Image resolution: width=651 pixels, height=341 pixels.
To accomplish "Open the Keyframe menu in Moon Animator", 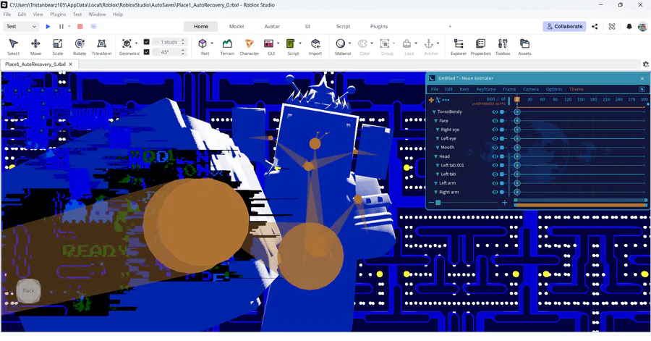I will coord(486,89).
